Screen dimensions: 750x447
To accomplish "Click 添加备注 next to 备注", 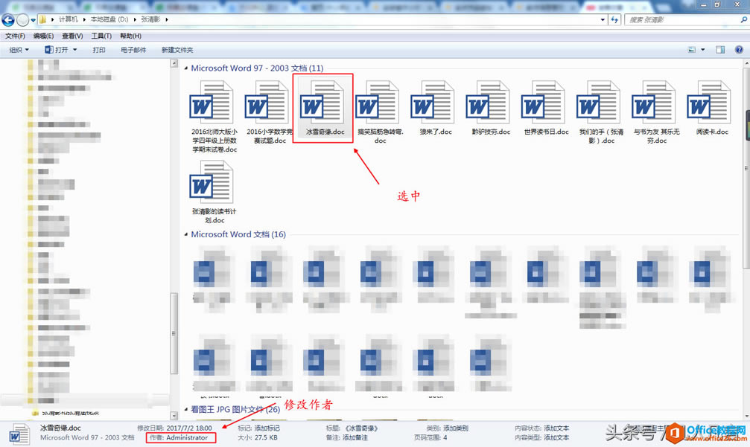I will [355, 437].
